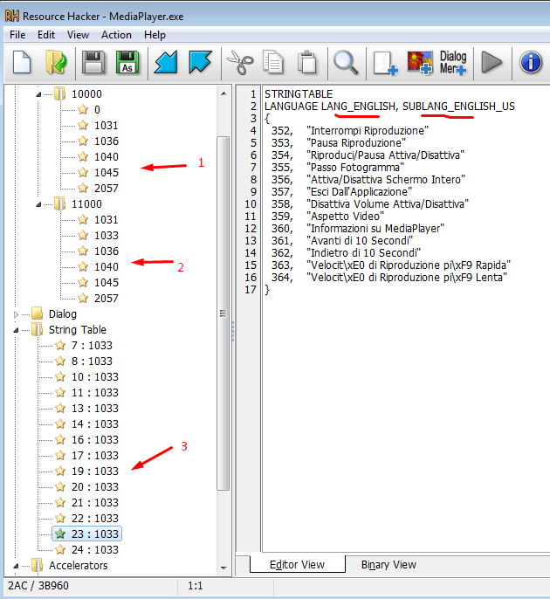This screenshot has height=599, width=550.
Task: Click the scissors Cut icon
Action: point(239,63)
